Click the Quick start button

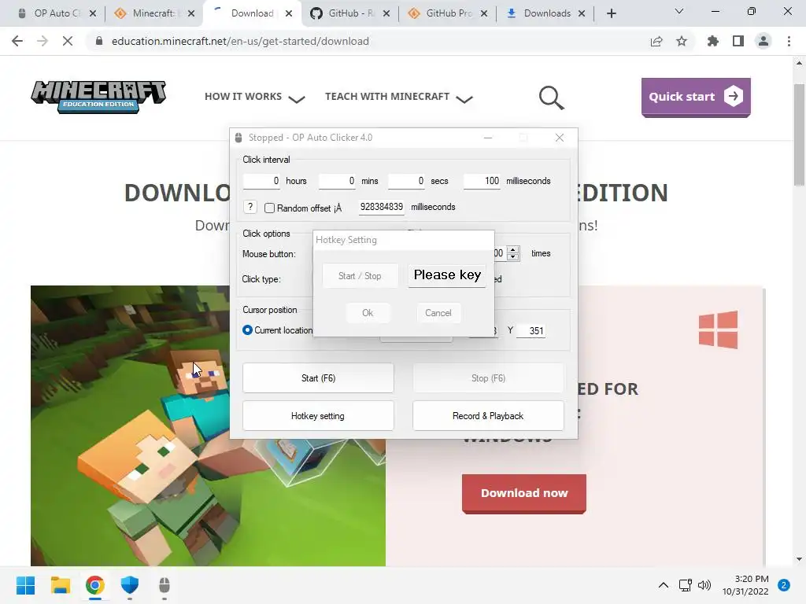tap(696, 97)
